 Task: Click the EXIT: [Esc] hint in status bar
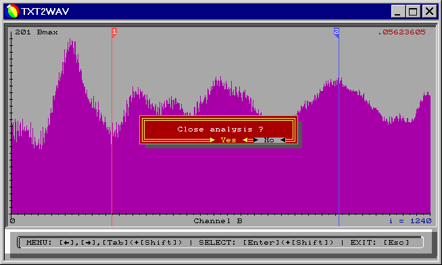(x=379, y=242)
